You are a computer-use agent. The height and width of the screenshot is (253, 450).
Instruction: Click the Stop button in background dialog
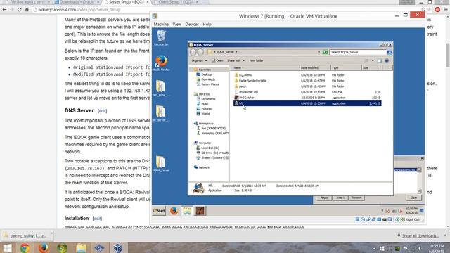click(x=414, y=197)
